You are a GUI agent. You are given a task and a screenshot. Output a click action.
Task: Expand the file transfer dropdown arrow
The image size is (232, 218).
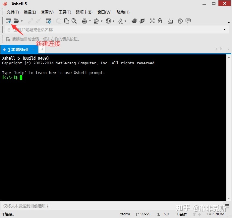coord(101,21)
